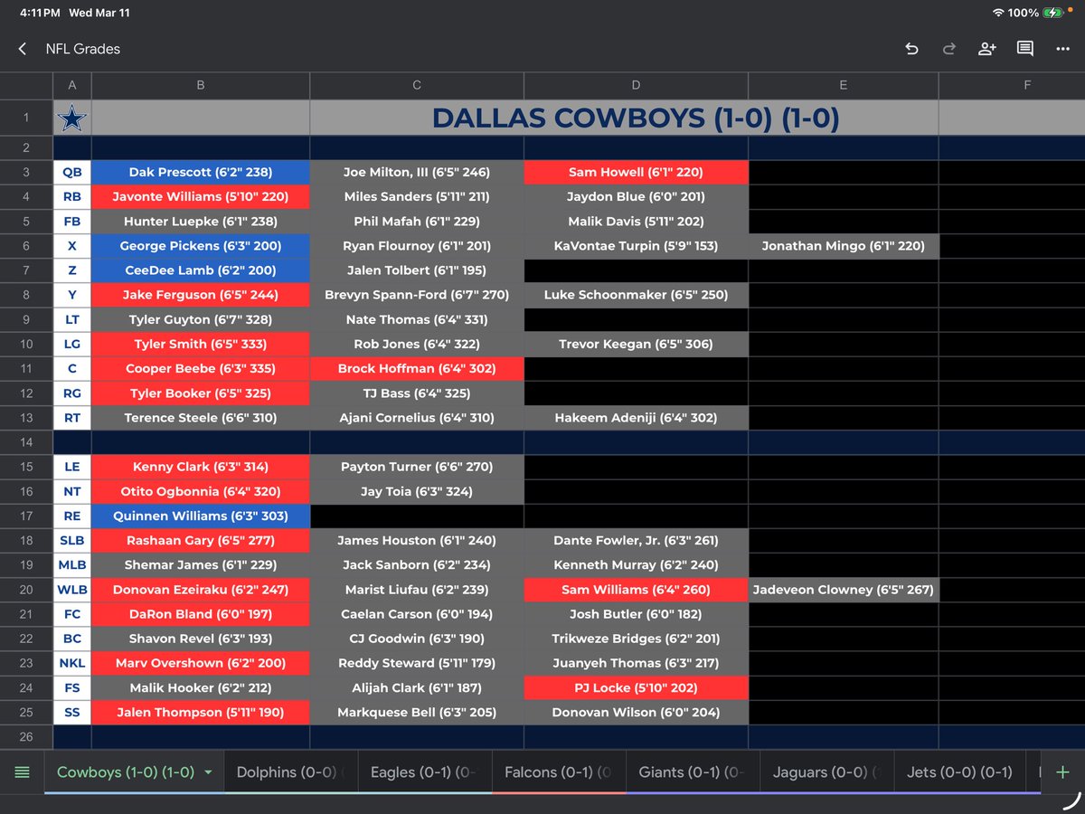Screen dimensions: 1085x814
Task: Select the QB position label cell
Action: click(x=71, y=172)
